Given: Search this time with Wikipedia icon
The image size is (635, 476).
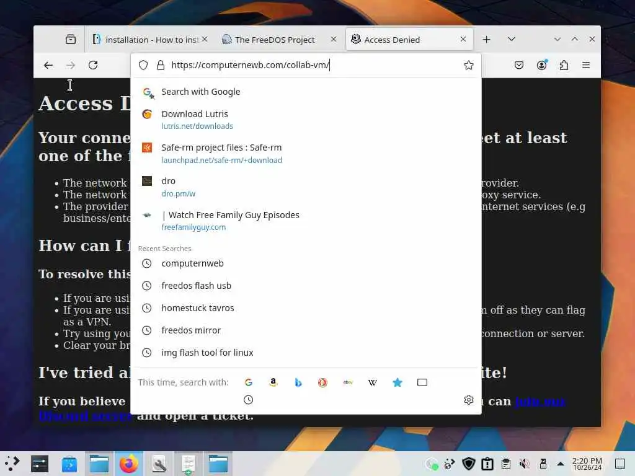Looking at the screenshot, I should [x=373, y=382].
